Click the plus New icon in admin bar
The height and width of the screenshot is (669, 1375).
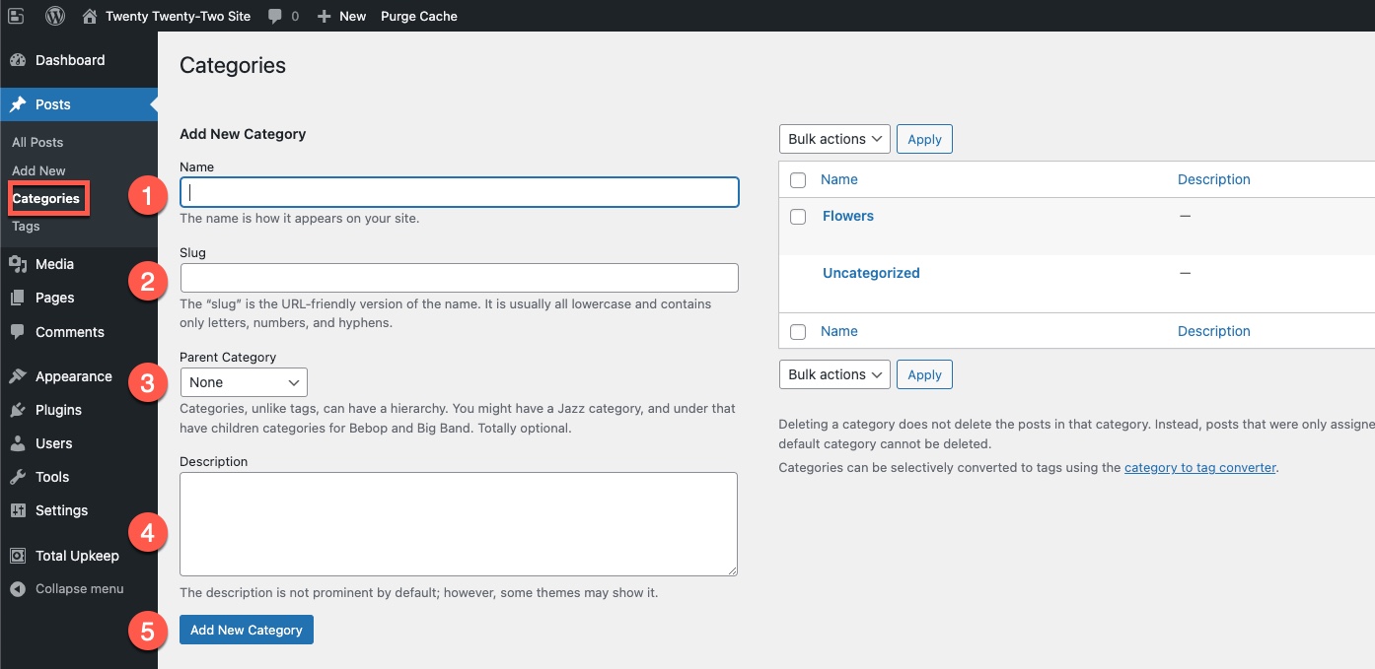[x=324, y=16]
